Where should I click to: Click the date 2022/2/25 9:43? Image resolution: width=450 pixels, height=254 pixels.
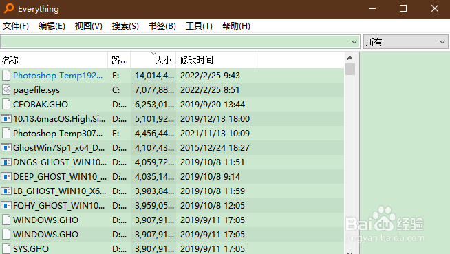[210, 76]
